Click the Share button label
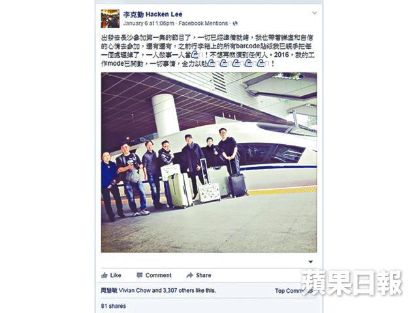 (203, 275)
